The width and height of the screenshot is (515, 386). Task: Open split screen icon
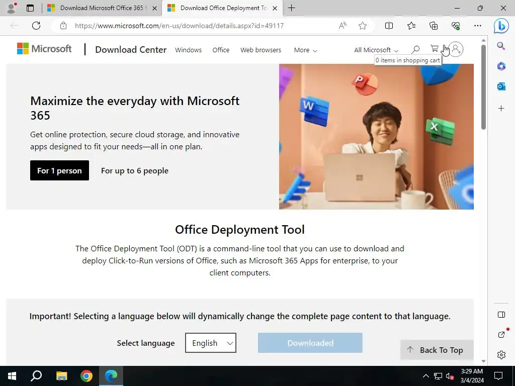pyautogui.click(x=389, y=26)
